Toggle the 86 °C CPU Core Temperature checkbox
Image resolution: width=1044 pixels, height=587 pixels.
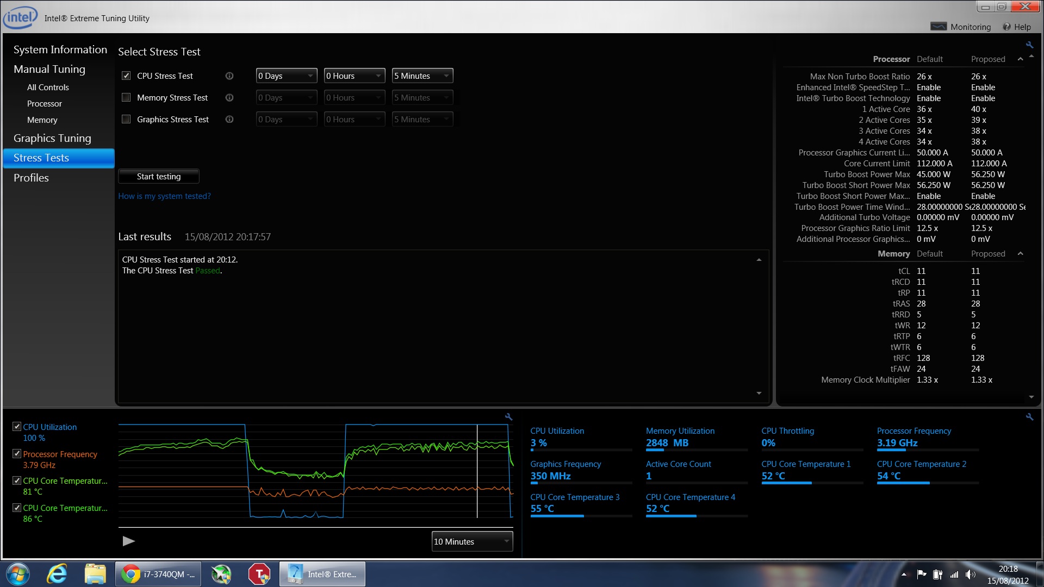(17, 508)
